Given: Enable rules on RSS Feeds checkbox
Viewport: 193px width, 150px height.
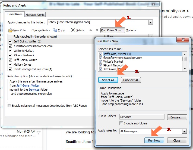Looking at the screenshot, I should pyautogui.click(x=10, y=105).
